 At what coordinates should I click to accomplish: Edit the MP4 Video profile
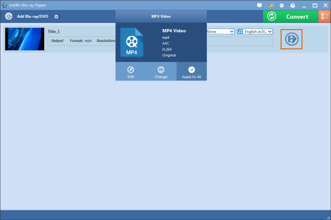click(x=131, y=72)
